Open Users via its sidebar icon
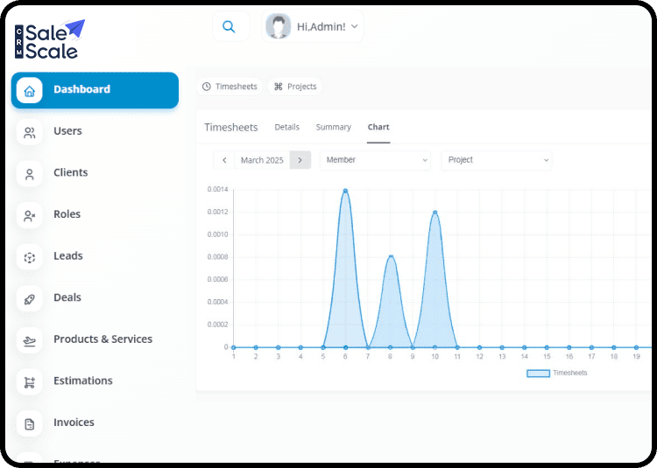Screen dimensions: 657x468 click(x=30, y=132)
